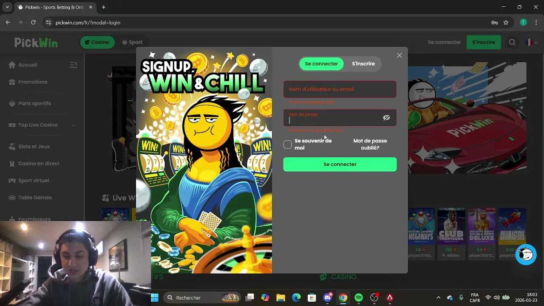Click the Crystal Caverns Megaways thumbnail
The image size is (544, 306).
tap(421, 226)
